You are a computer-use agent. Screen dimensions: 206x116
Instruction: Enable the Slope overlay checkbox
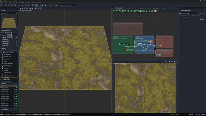pos(1,42)
